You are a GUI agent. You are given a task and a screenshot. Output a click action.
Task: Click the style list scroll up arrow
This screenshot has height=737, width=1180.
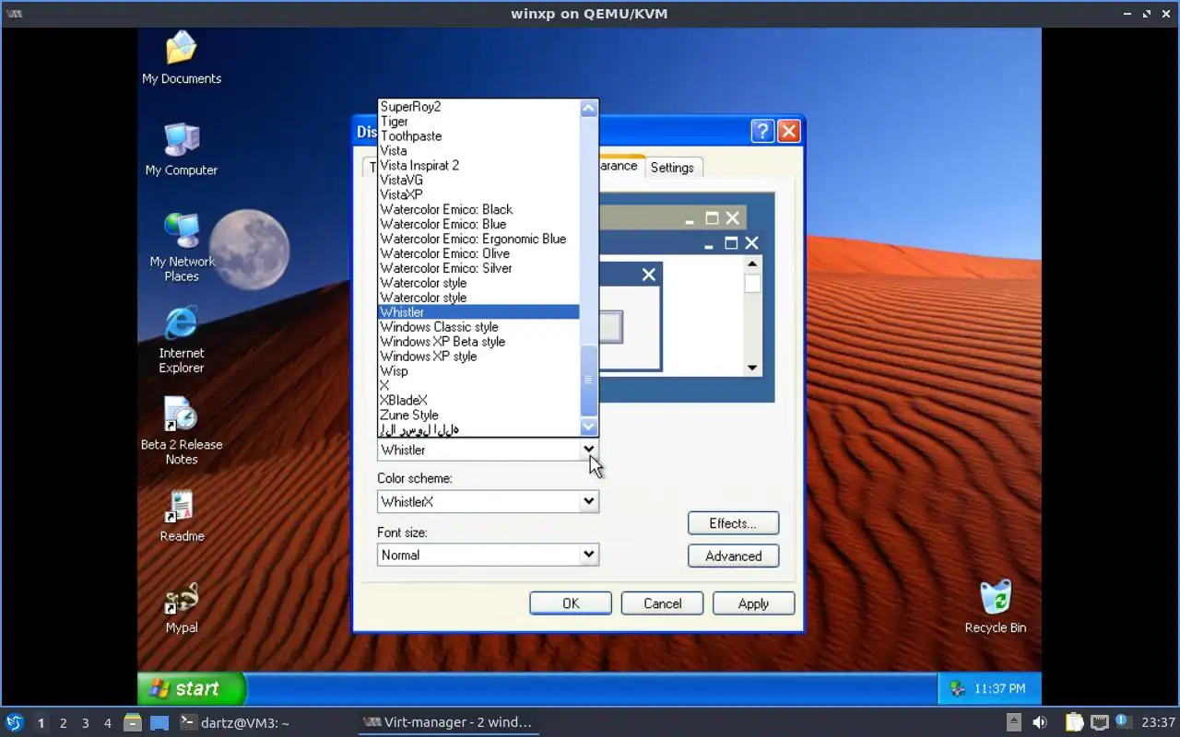pos(589,109)
